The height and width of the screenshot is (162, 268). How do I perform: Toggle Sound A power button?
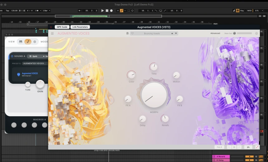click(x=12, y=56)
